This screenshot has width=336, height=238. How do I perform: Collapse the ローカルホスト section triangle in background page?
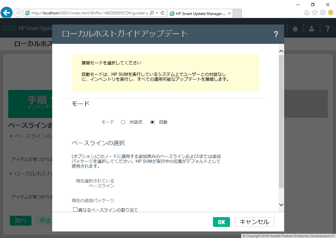(11, 174)
